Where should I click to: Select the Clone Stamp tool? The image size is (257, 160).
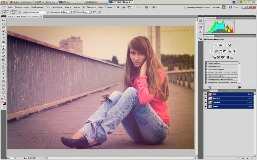[x=4, y=49]
